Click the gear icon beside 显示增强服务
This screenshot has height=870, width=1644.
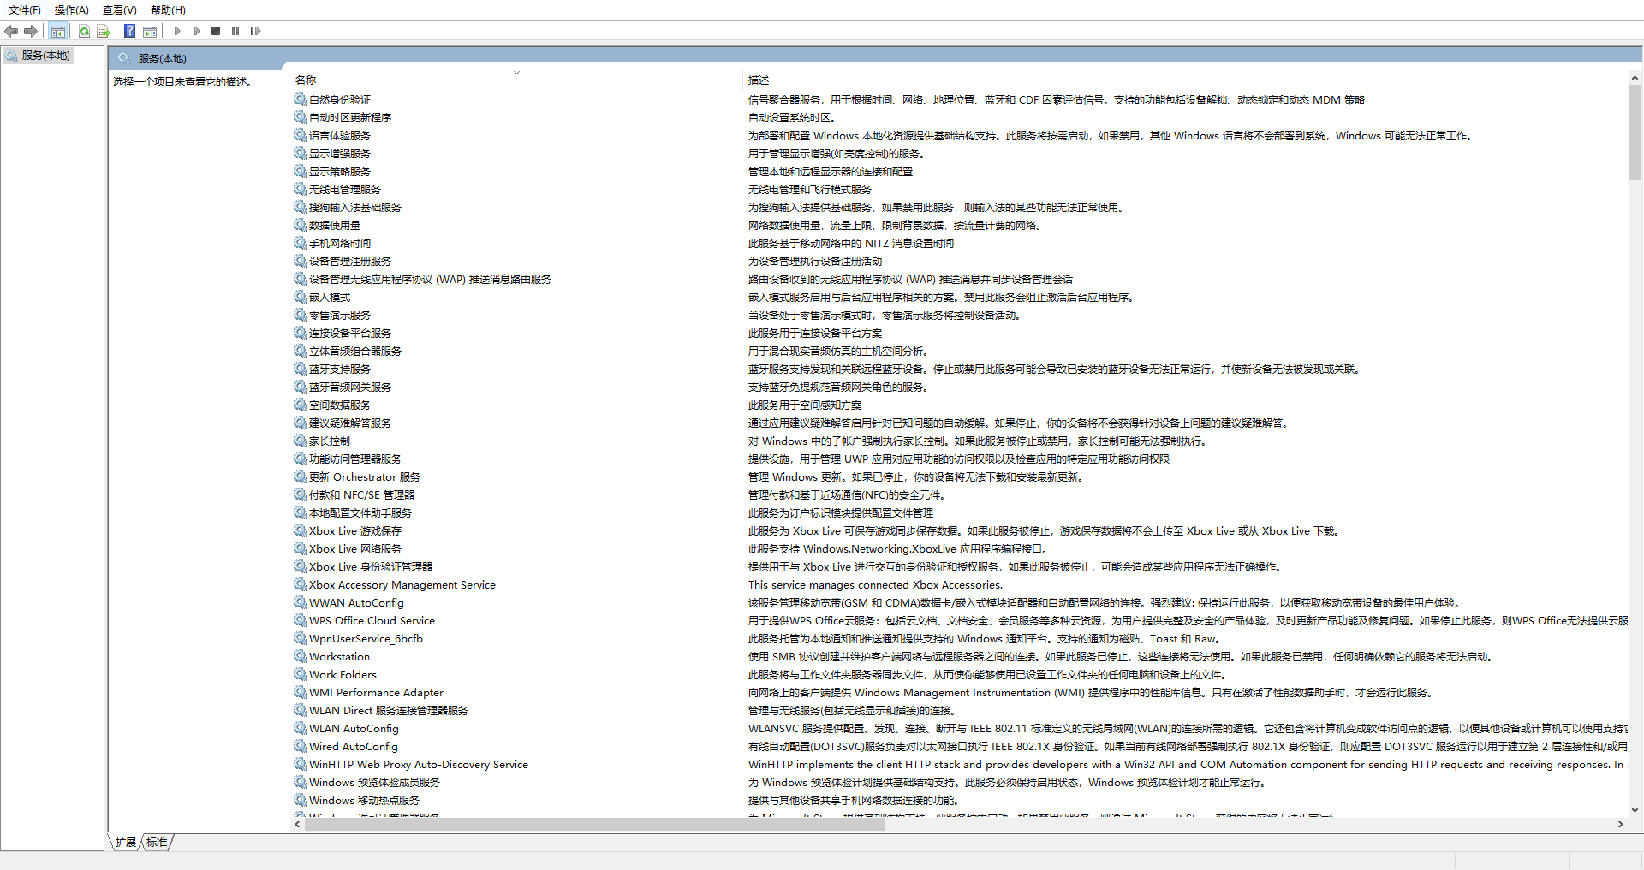pyautogui.click(x=301, y=153)
